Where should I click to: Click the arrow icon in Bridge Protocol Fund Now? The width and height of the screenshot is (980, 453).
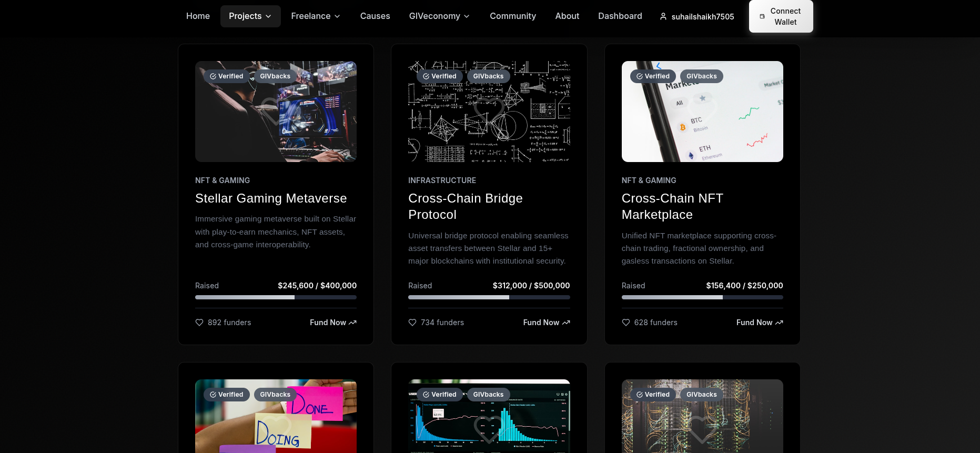(566, 323)
